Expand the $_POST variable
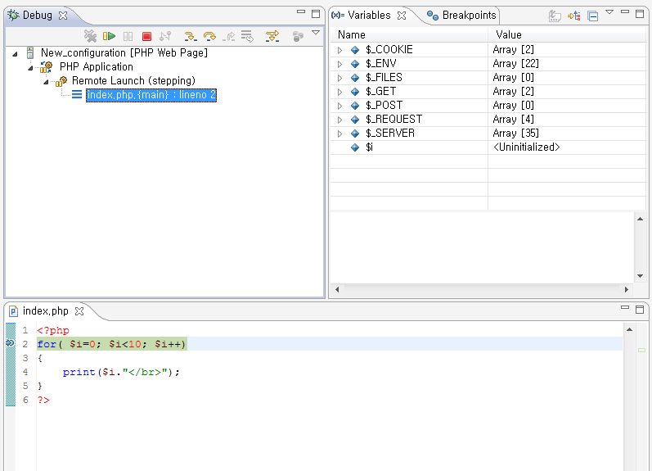This screenshot has height=471, width=652. point(339,106)
